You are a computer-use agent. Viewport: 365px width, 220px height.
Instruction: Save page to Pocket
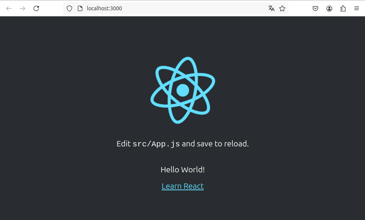pyautogui.click(x=315, y=9)
